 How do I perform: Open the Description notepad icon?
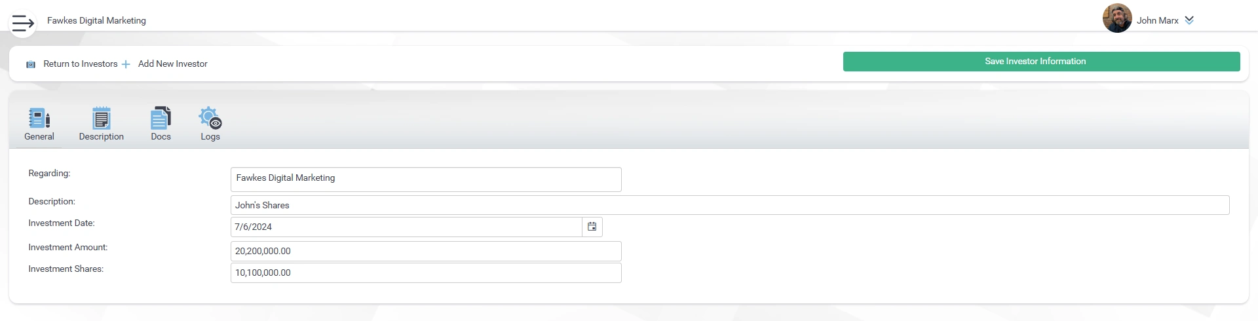point(102,118)
